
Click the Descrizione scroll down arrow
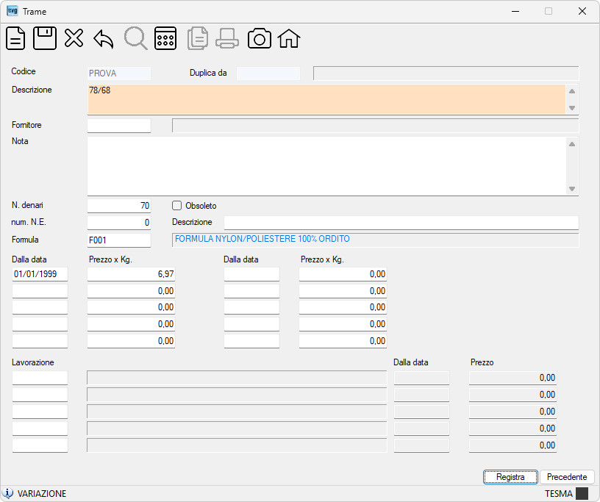pyautogui.click(x=572, y=108)
